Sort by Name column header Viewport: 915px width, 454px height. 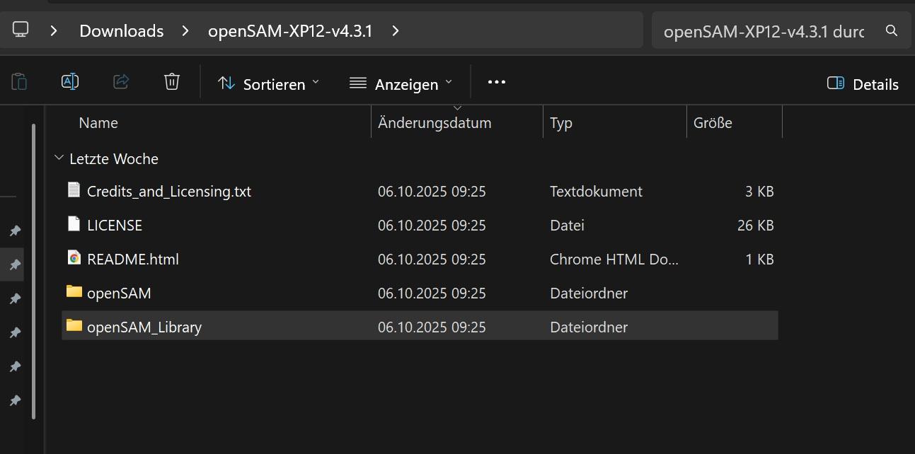pos(98,123)
